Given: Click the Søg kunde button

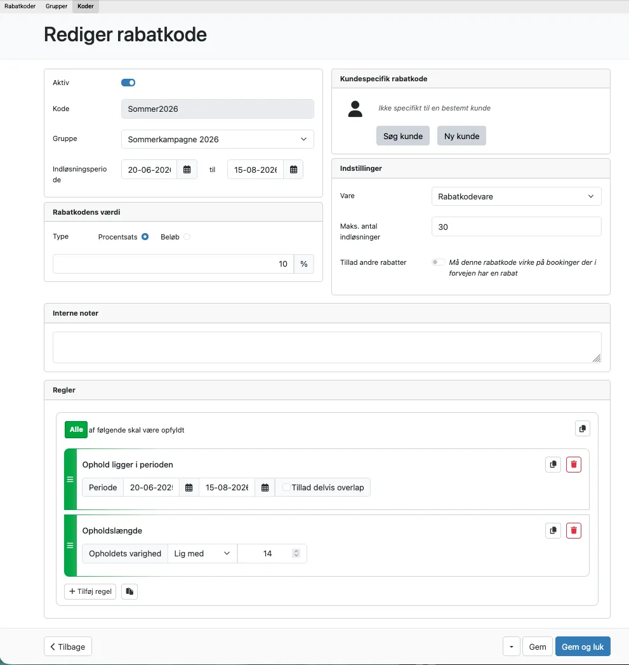Looking at the screenshot, I should coord(402,135).
